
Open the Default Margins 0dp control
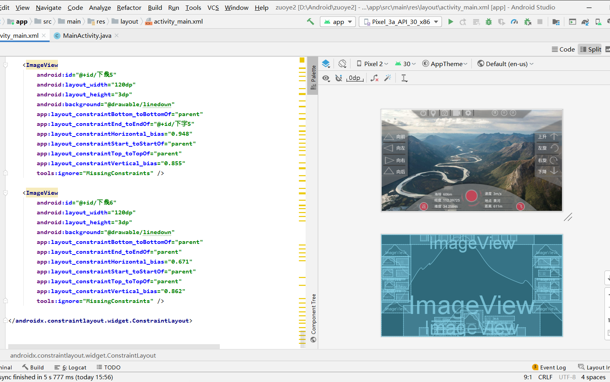click(x=354, y=78)
